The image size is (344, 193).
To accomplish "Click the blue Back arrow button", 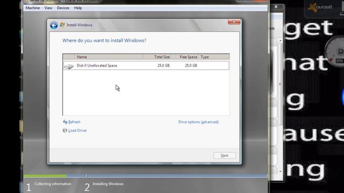I will click(x=54, y=25).
